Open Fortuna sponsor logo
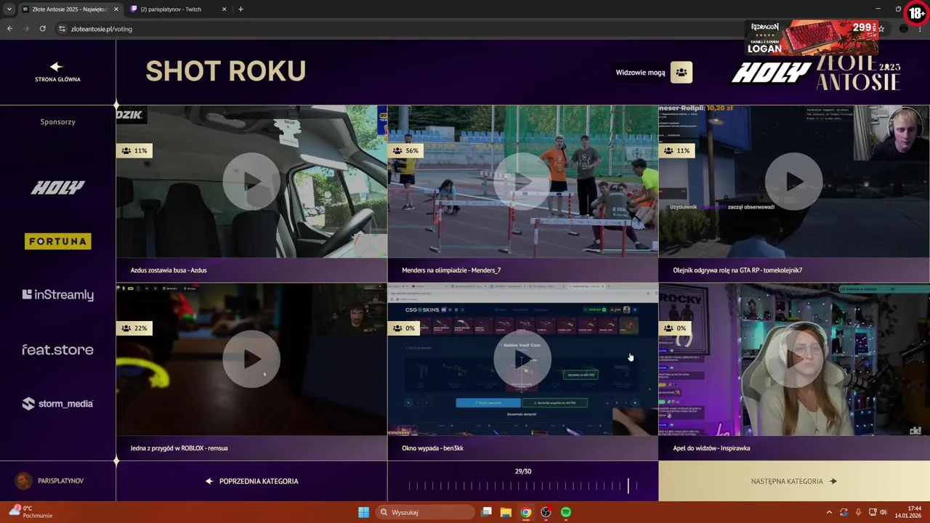Viewport: 930px width, 523px height. coord(57,241)
